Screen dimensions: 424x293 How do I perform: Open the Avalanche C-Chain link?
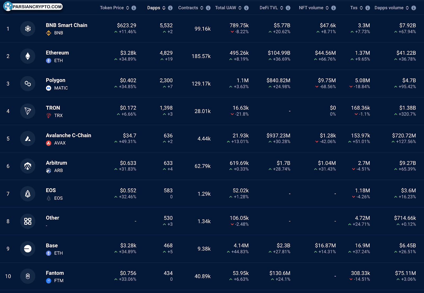(68, 135)
